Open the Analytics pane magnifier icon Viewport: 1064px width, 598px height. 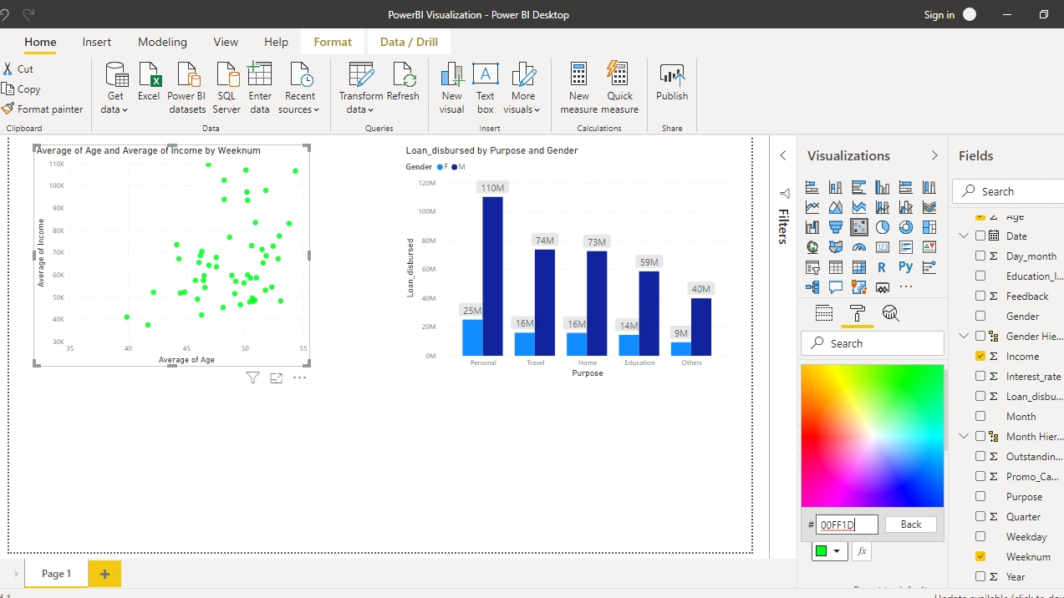pos(890,313)
